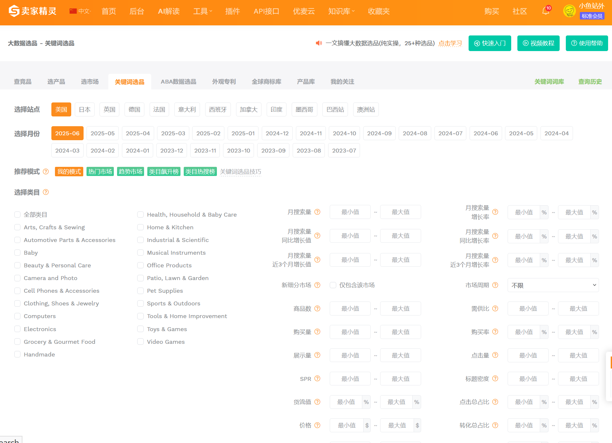Click the speaker announcement icon
The width and height of the screenshot is (612, 443).
point(319,43)
